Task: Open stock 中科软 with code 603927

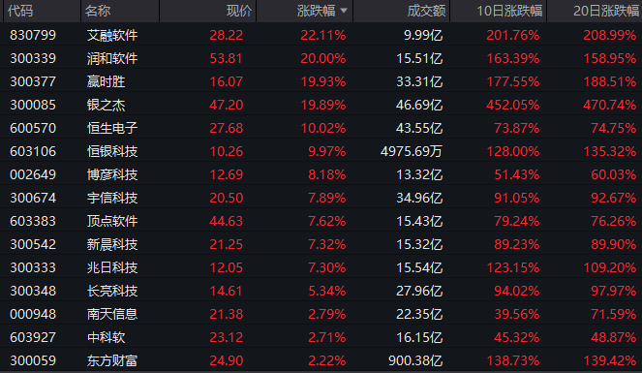Action: click(x=321, y=337)
